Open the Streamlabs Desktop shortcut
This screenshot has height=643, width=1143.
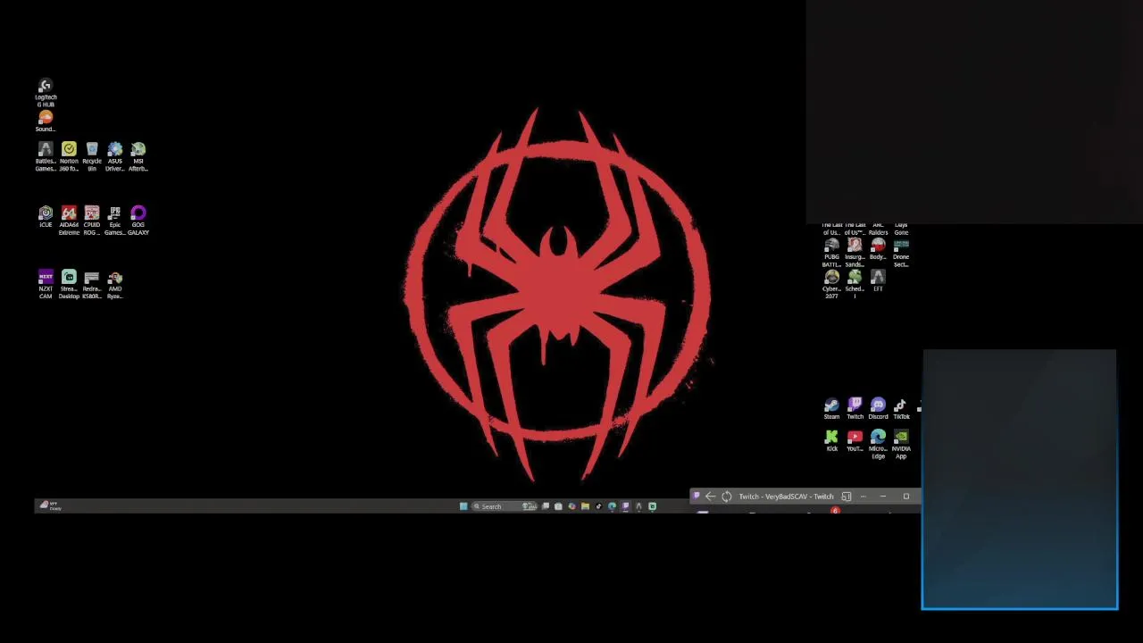69,285
